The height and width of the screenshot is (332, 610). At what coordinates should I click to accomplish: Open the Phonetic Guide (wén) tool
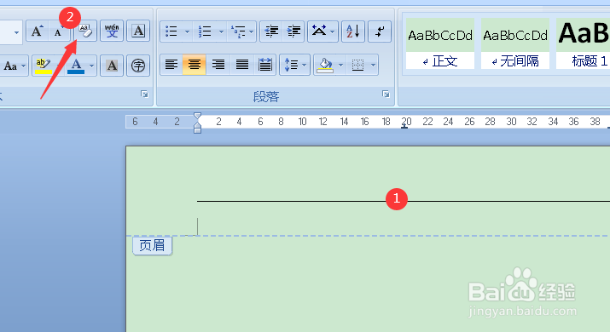click(112, 31)
